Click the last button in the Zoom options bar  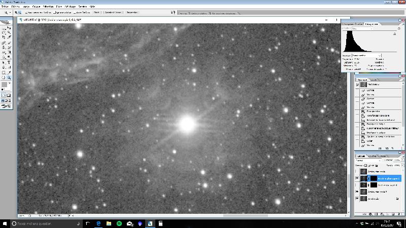132,12
